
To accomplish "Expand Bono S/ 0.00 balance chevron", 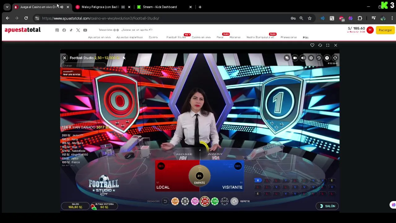I will pyautogui.click(x=348, y=32).
